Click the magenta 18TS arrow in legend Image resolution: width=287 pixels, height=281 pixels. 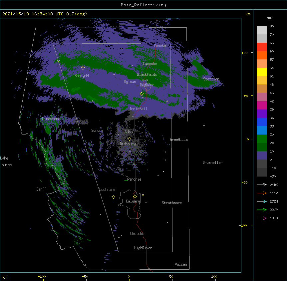click(x=262, y=218)
